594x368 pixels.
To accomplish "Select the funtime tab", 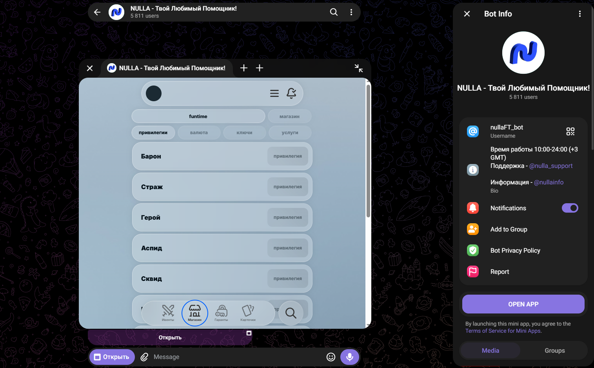I will 198,117.
